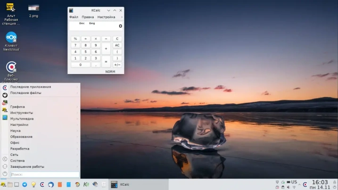Open Telegram from the taskbar
The image size is (338, 190).
(x=25, y=184)
